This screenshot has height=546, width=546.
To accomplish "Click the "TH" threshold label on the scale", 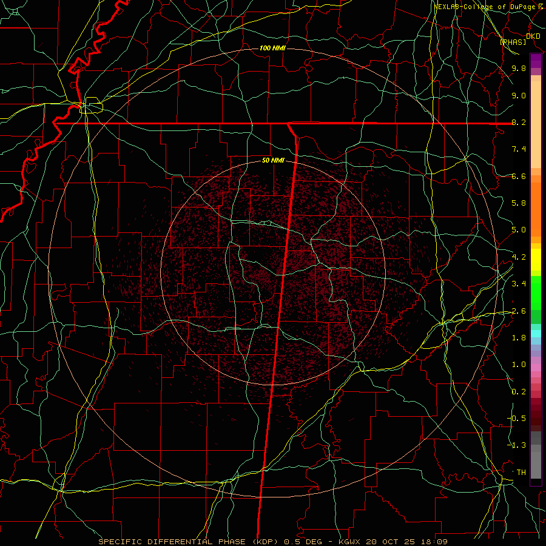I will (x=521, y=472).
